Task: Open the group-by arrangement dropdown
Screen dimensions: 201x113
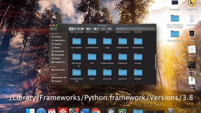Action: click(x=89, y=29)
